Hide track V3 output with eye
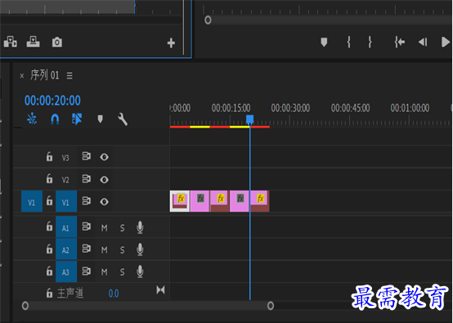The height and width of the screenshot is (323, 453). point(105,157)
